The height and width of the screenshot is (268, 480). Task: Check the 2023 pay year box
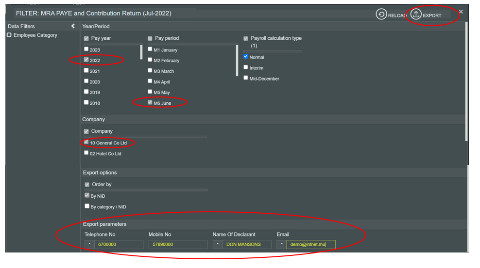[x=86, y=49]
